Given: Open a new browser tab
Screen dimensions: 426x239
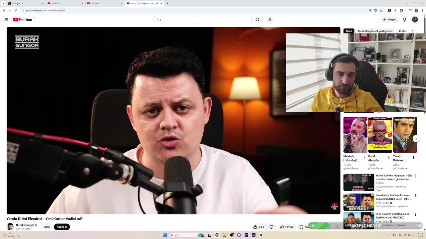Looking at the screenshot, I should tap(167, 3).
